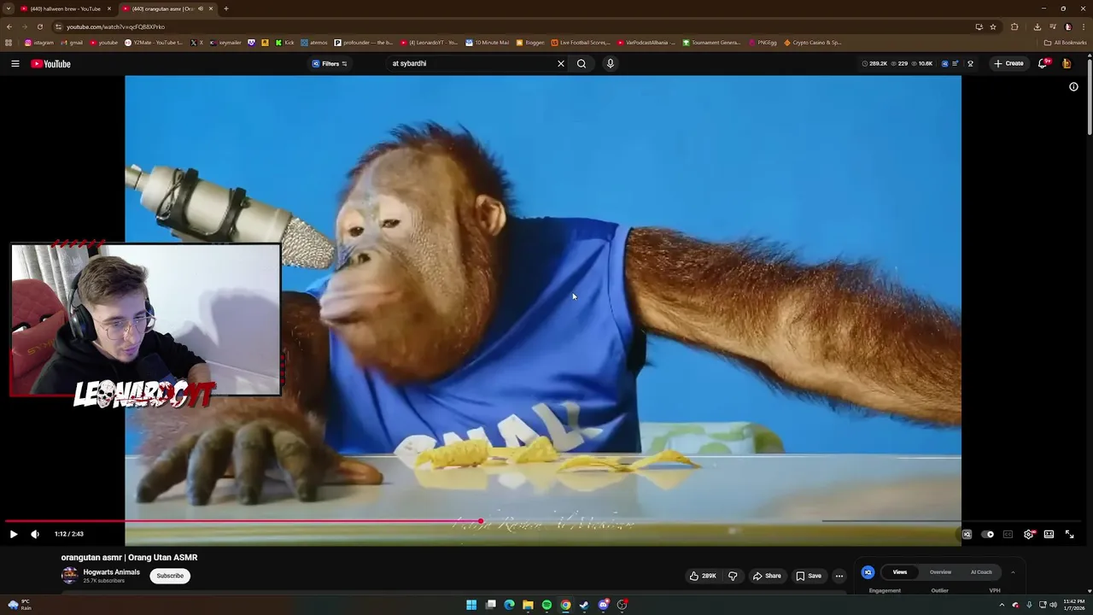
Task: Open browser downloads icon
Action: 1037,26
